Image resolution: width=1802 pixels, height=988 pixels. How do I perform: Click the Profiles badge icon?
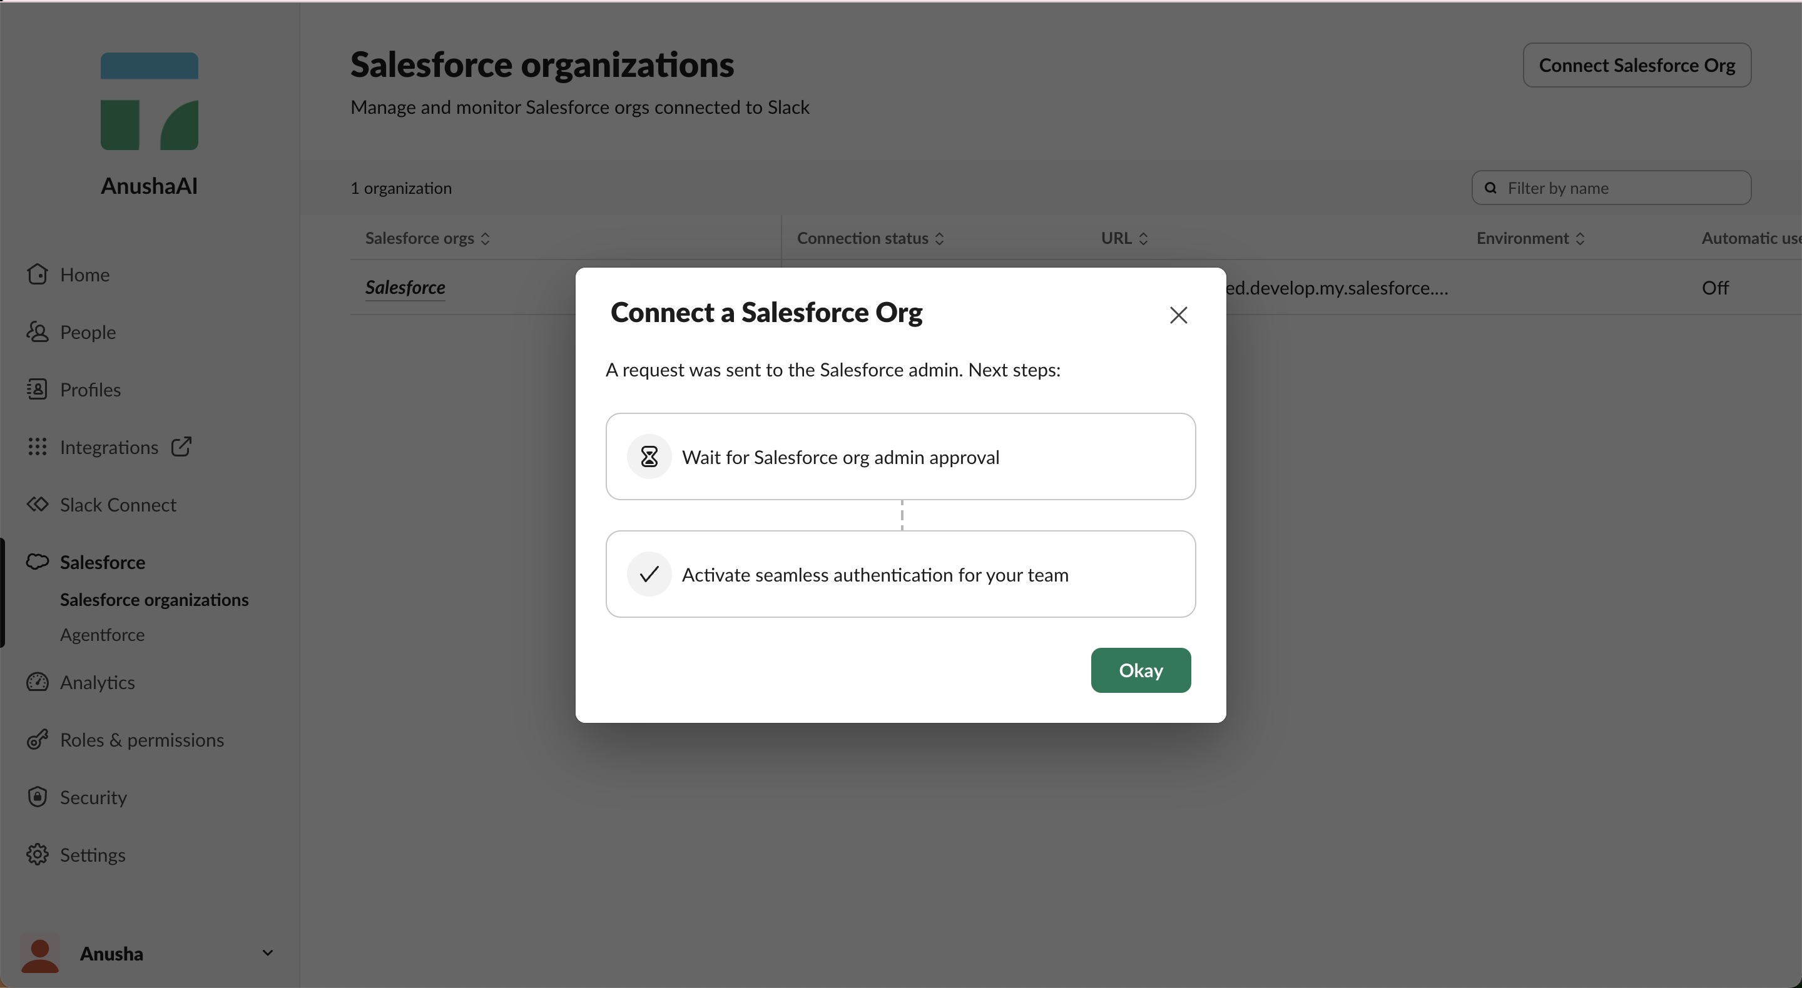[x=37, y=389]
